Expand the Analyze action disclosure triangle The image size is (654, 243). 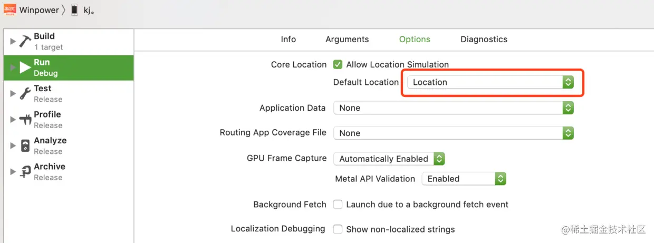click(13, 145)
